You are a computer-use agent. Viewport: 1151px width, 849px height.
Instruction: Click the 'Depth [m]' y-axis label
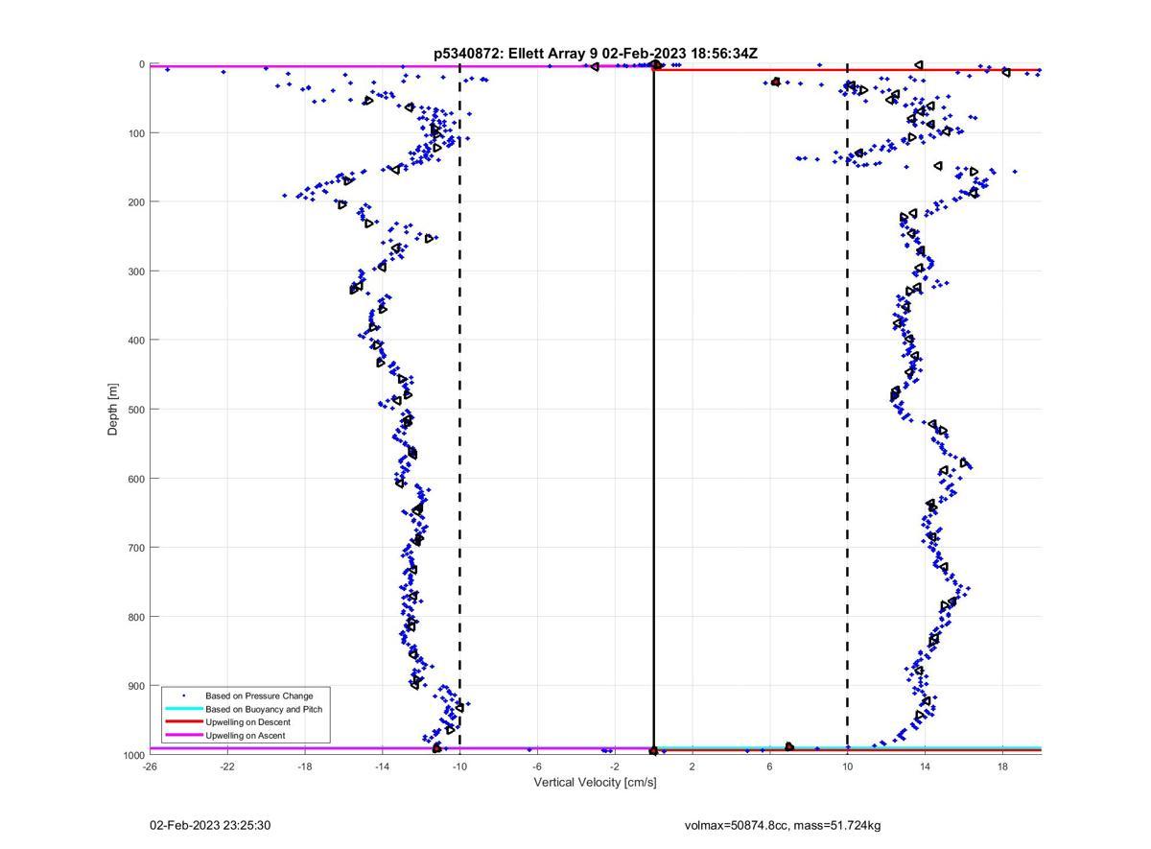pos(113,410)
